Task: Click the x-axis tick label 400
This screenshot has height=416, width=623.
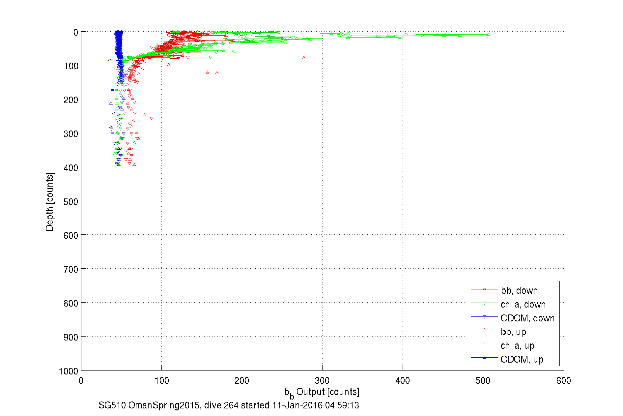Action: (403, 381)
